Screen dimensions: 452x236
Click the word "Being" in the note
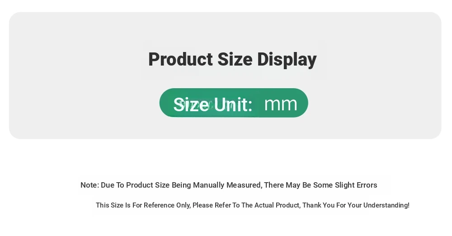click(x=181, y=185)
